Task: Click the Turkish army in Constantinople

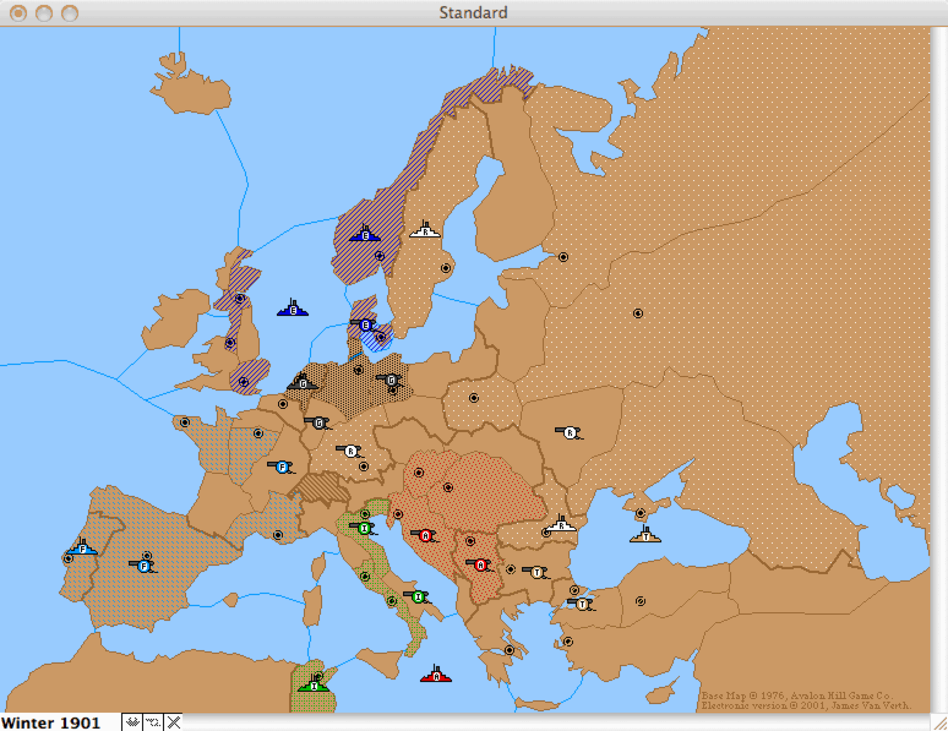Action: [582, 604]
